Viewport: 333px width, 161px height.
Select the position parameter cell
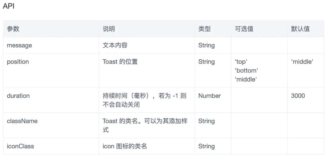[18, 62]
